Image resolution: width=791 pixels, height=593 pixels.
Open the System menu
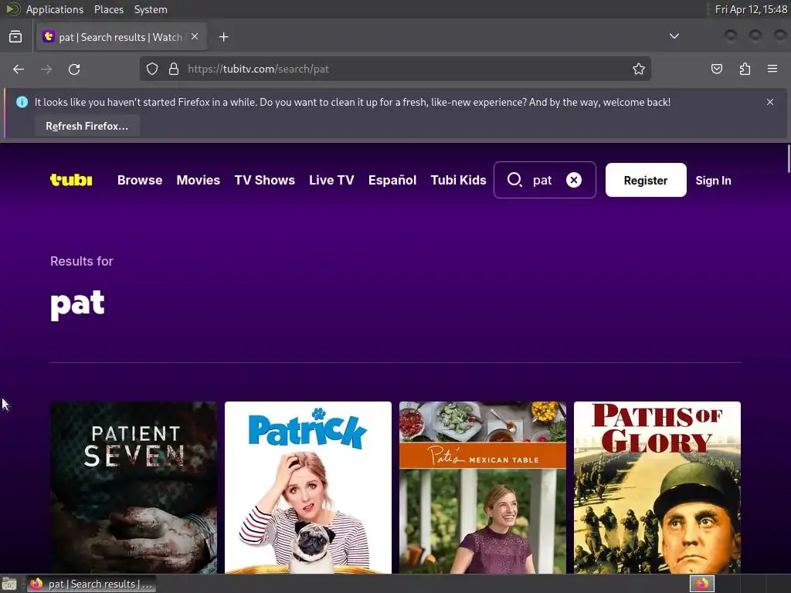(151, 9)
